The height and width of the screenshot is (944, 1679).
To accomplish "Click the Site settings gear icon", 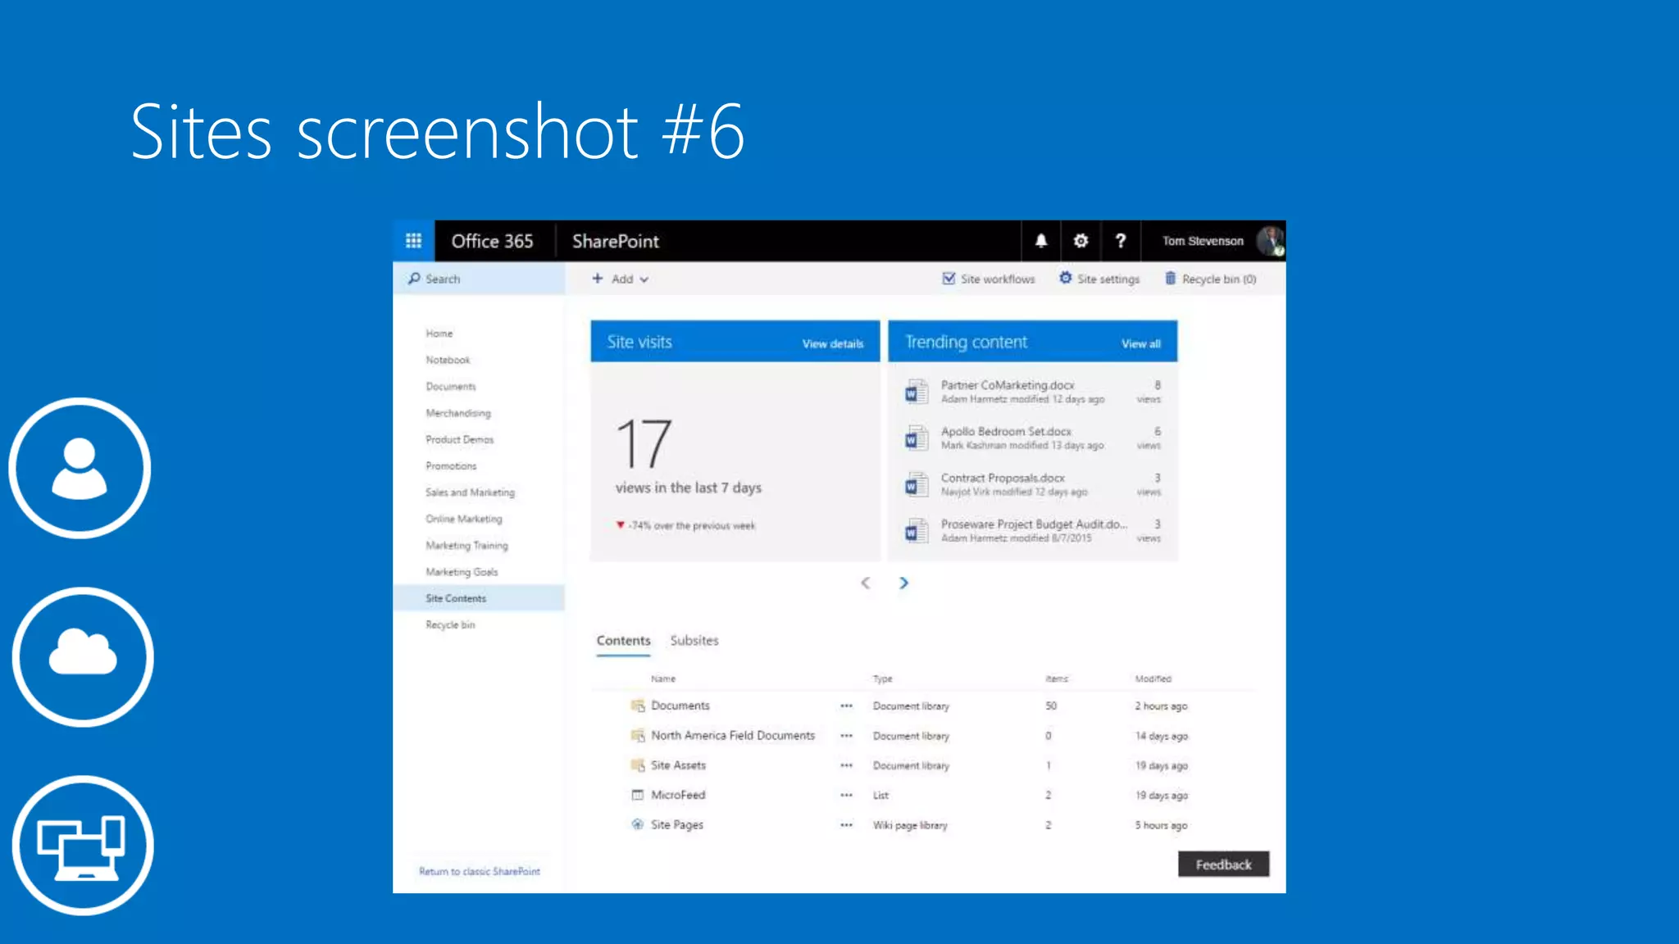I will click(1065, 279).
